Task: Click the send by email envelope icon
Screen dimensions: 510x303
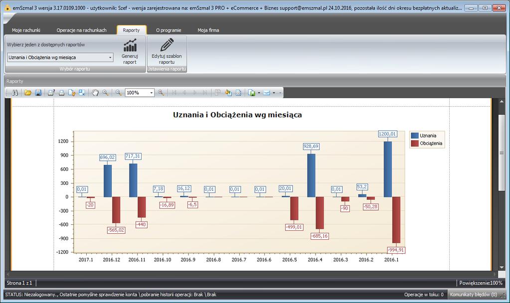Action: (266, 93)
